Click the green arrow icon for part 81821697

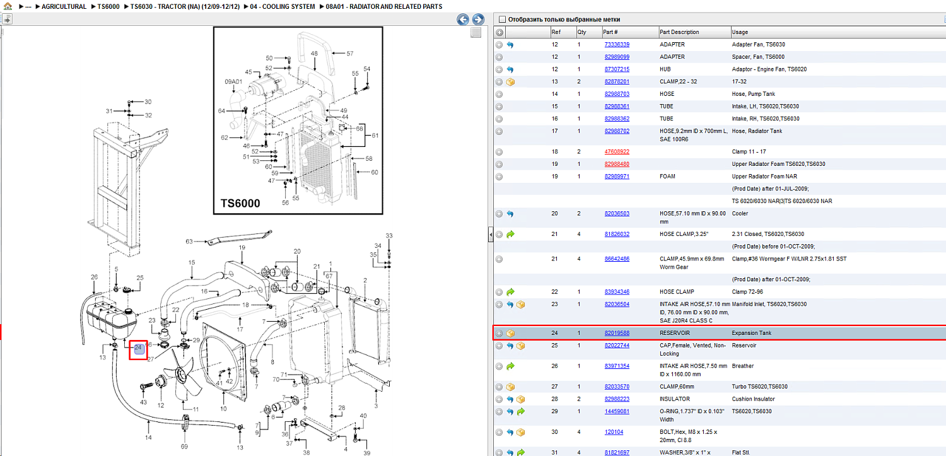coord(521,452)
